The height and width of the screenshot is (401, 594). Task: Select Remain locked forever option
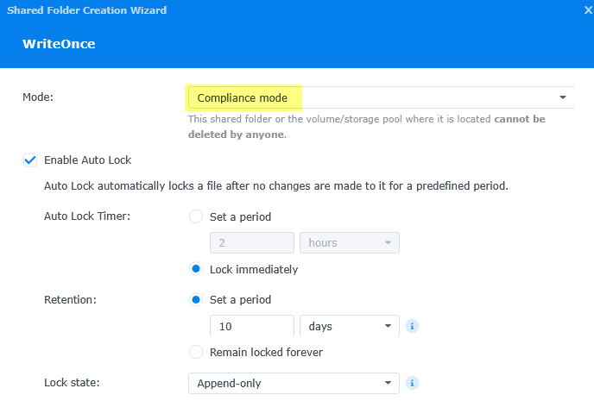click(x=196, y=352)
